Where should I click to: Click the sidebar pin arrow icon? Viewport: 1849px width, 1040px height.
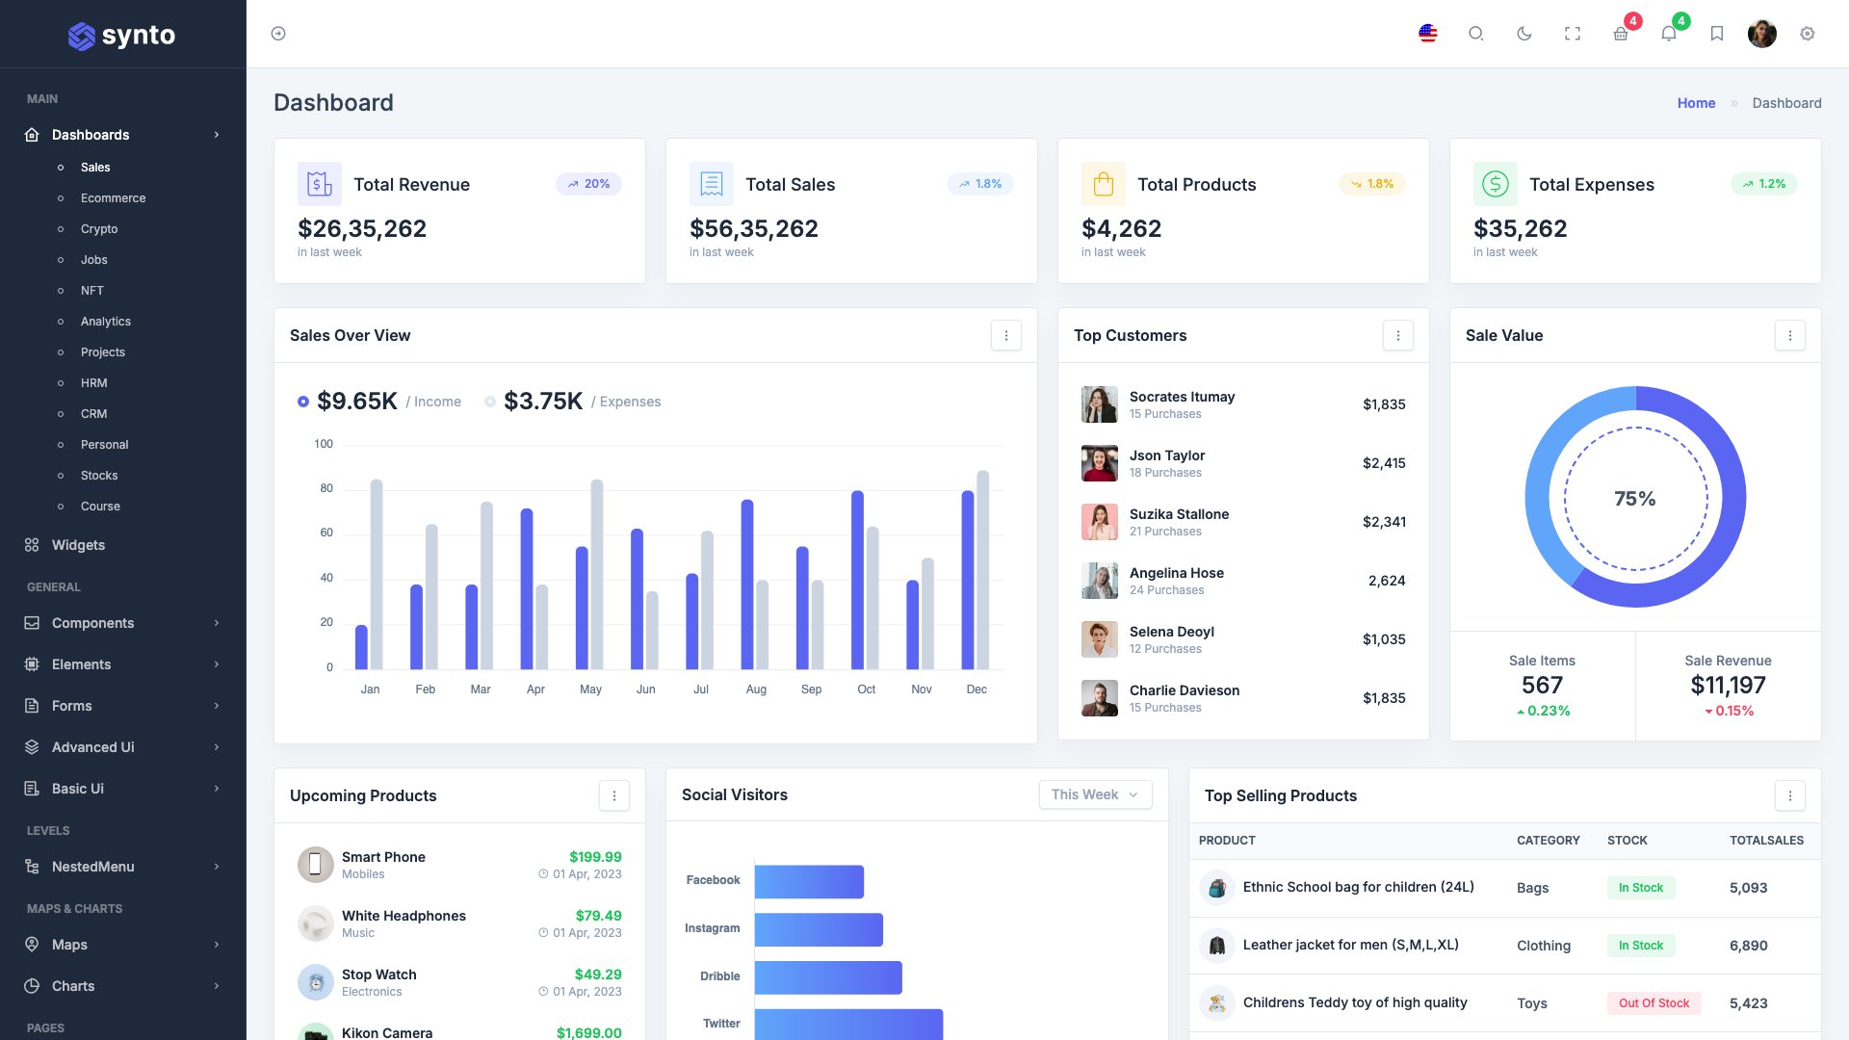(278, 33)
